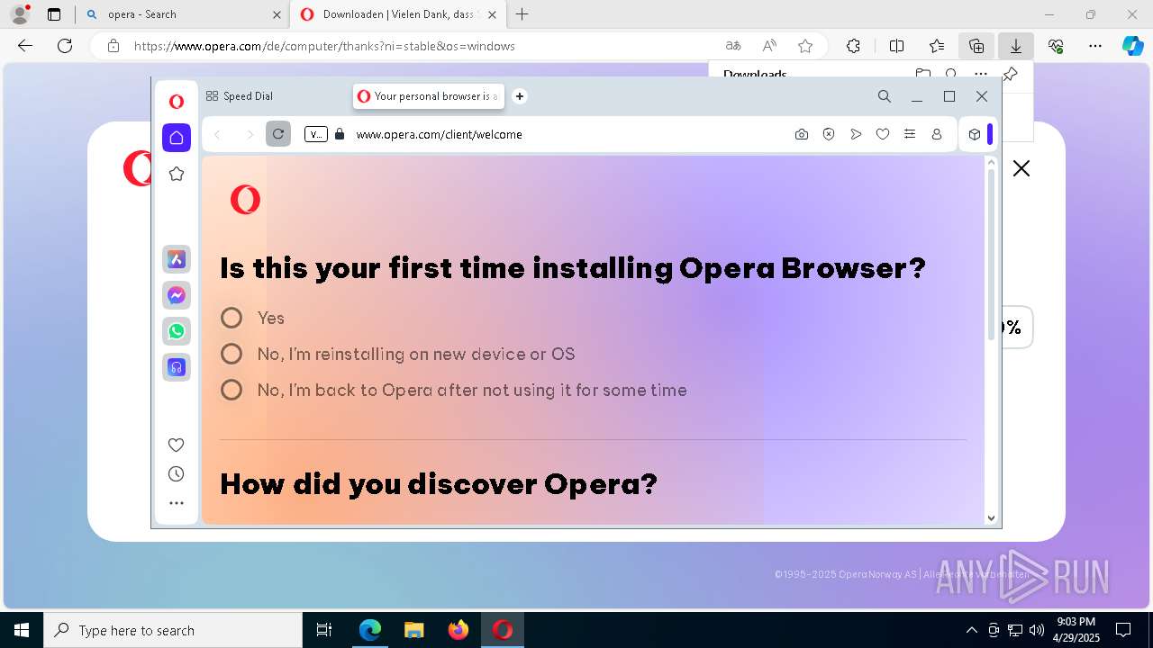Open History clock icon in Opera sidebar

click(x=177, y=474)
